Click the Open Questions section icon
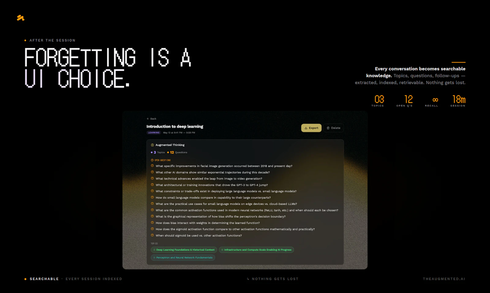The image size is (490, 293). point(152,160)
